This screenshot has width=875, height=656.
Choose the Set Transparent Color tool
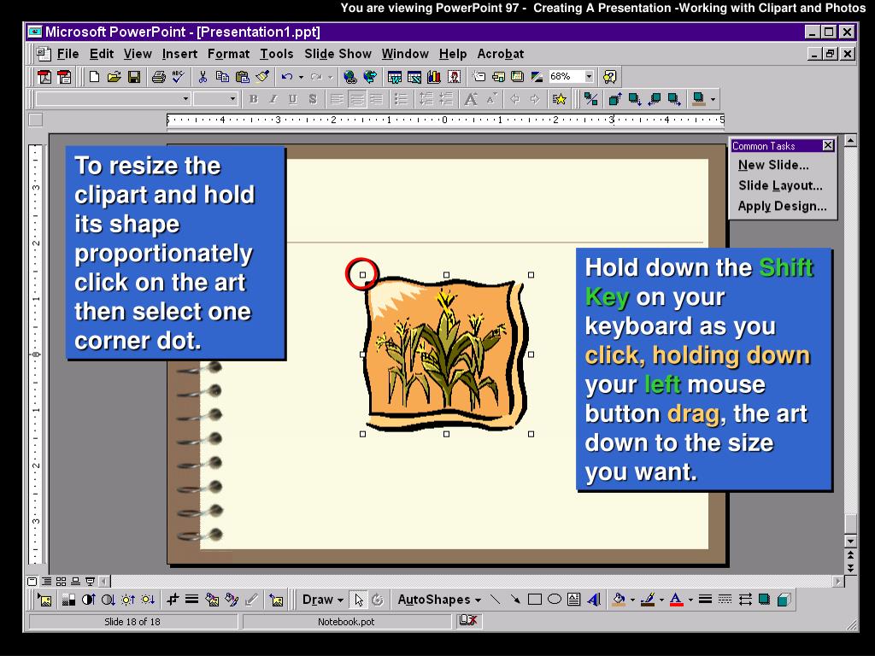[x=252, y=600]
